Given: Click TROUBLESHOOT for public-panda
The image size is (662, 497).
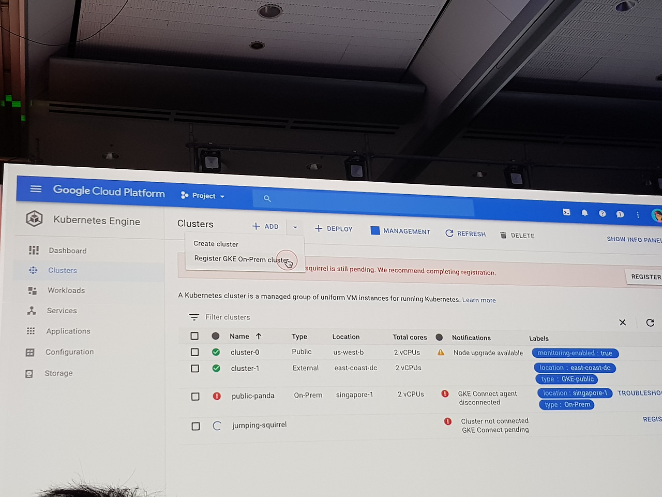Looking at the screenshot, I should [x=639, y=393].
